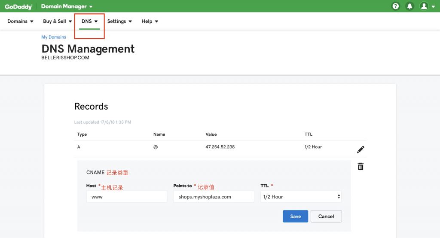The image size is (440, 238).
Task: Go to My Domains breadcrumb link
Action: (54, 37)
